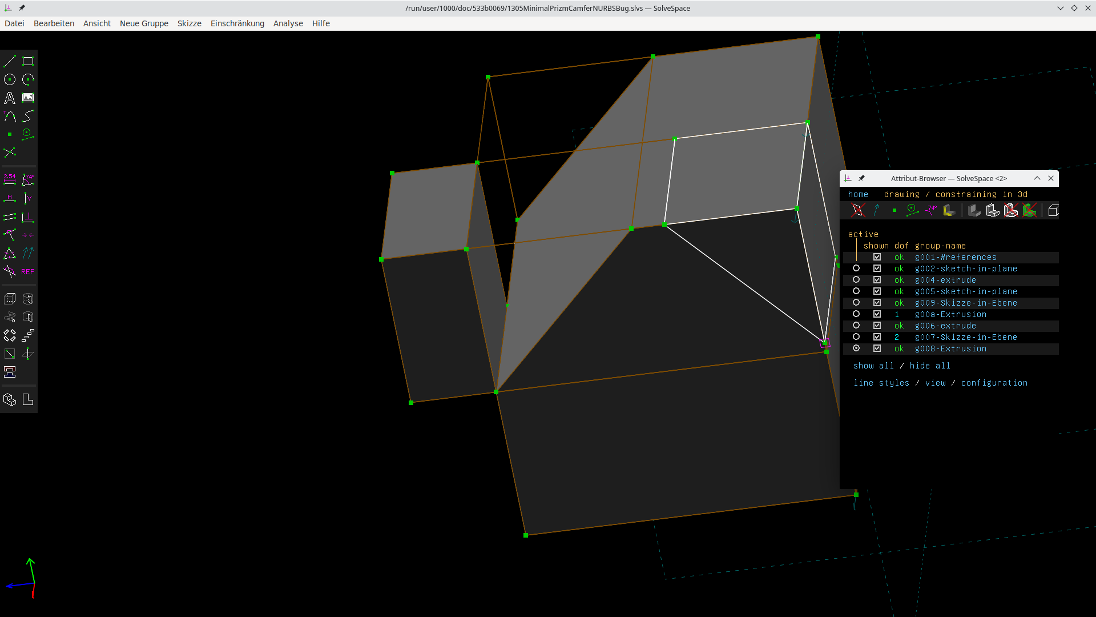Select the Bezier cubic spline tool
This screenshot has height=617, width=1096.
(27, 116)
